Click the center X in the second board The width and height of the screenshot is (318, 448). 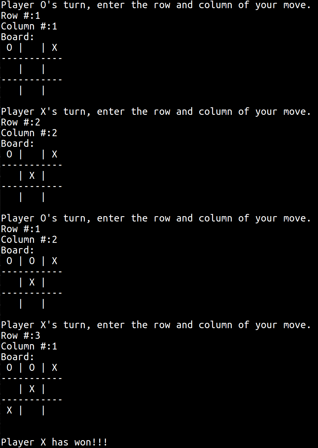[x=32, y=176]
